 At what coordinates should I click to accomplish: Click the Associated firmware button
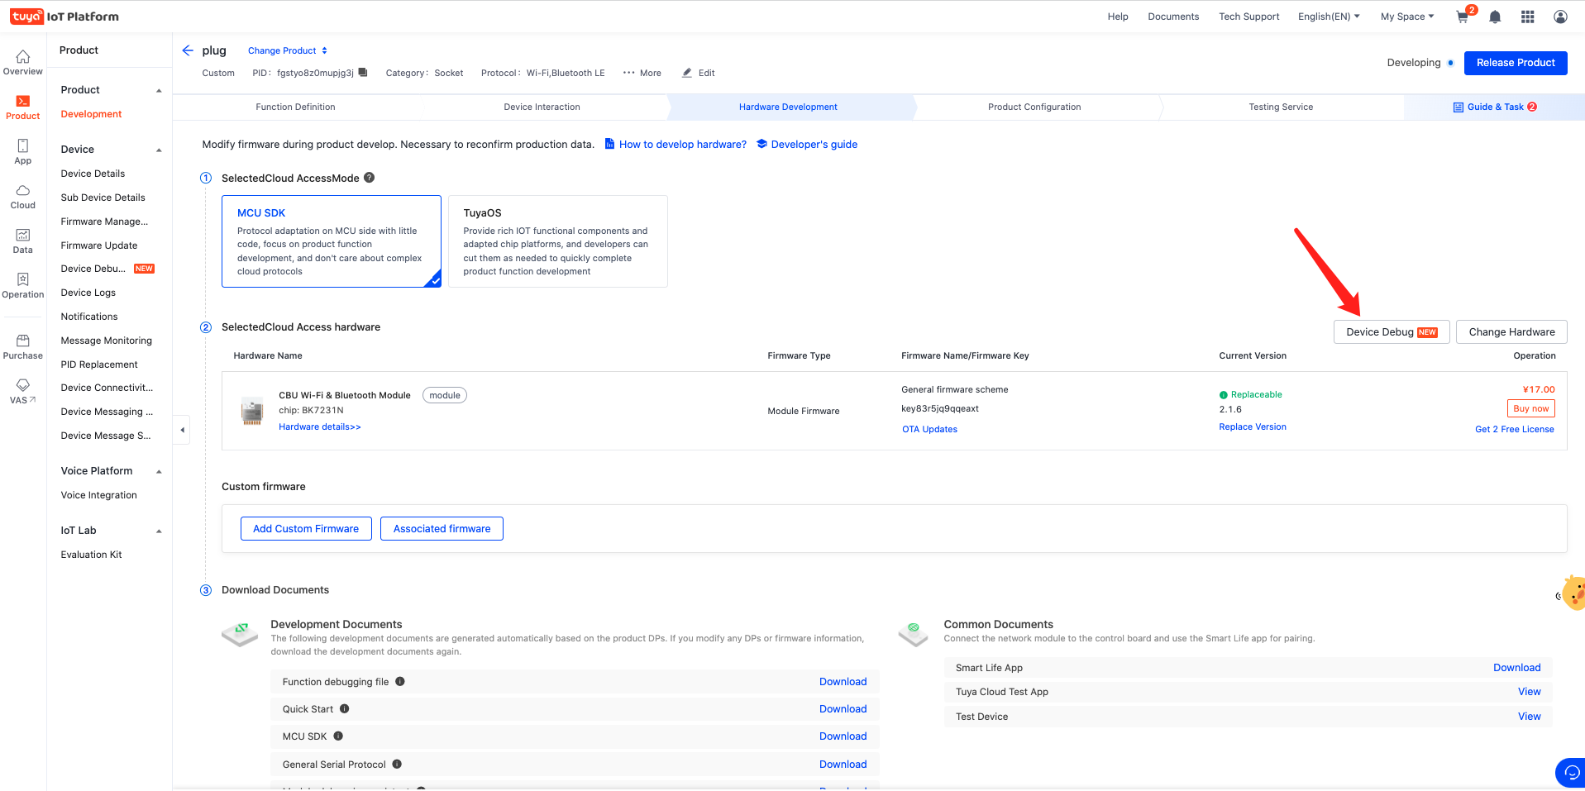(x=442, y=529)
